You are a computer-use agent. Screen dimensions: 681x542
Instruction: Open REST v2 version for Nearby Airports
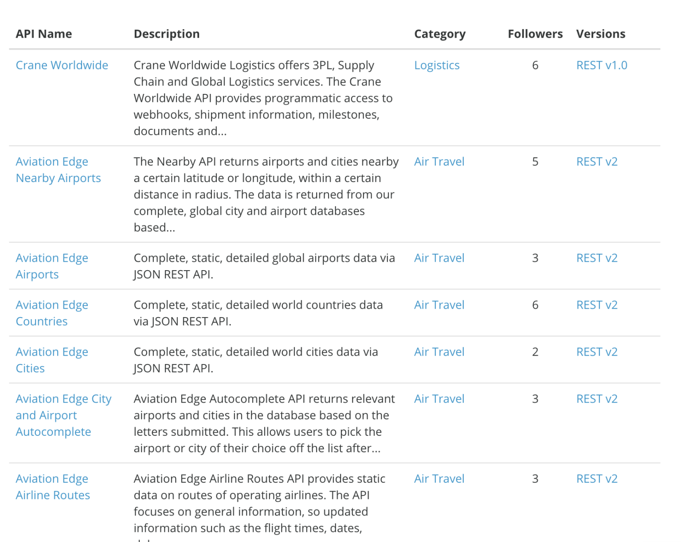pos(596,162)
